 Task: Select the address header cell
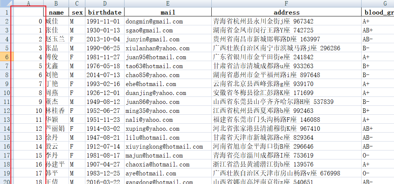(286, 12)
